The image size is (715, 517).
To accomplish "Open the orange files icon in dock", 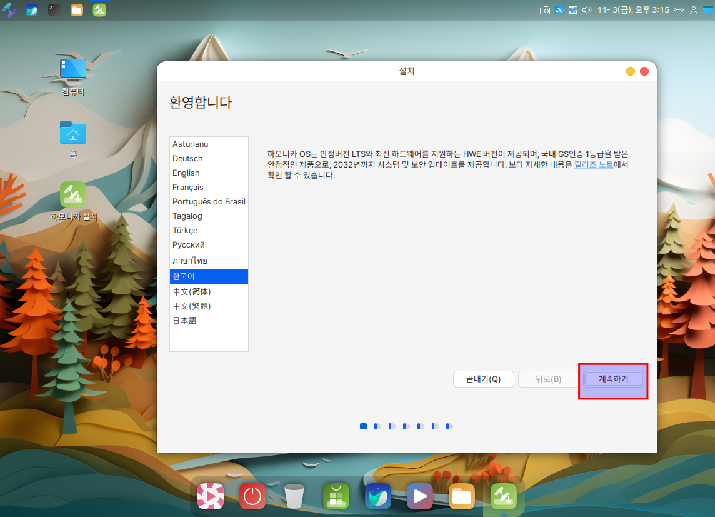I will coord(462,496).
